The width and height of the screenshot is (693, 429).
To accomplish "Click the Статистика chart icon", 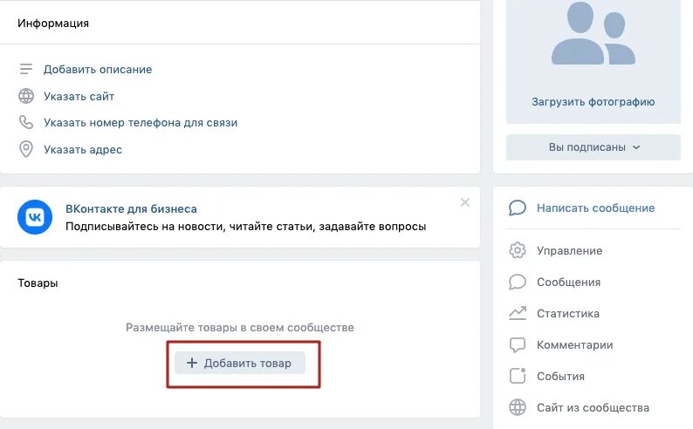I will point(518,313).
